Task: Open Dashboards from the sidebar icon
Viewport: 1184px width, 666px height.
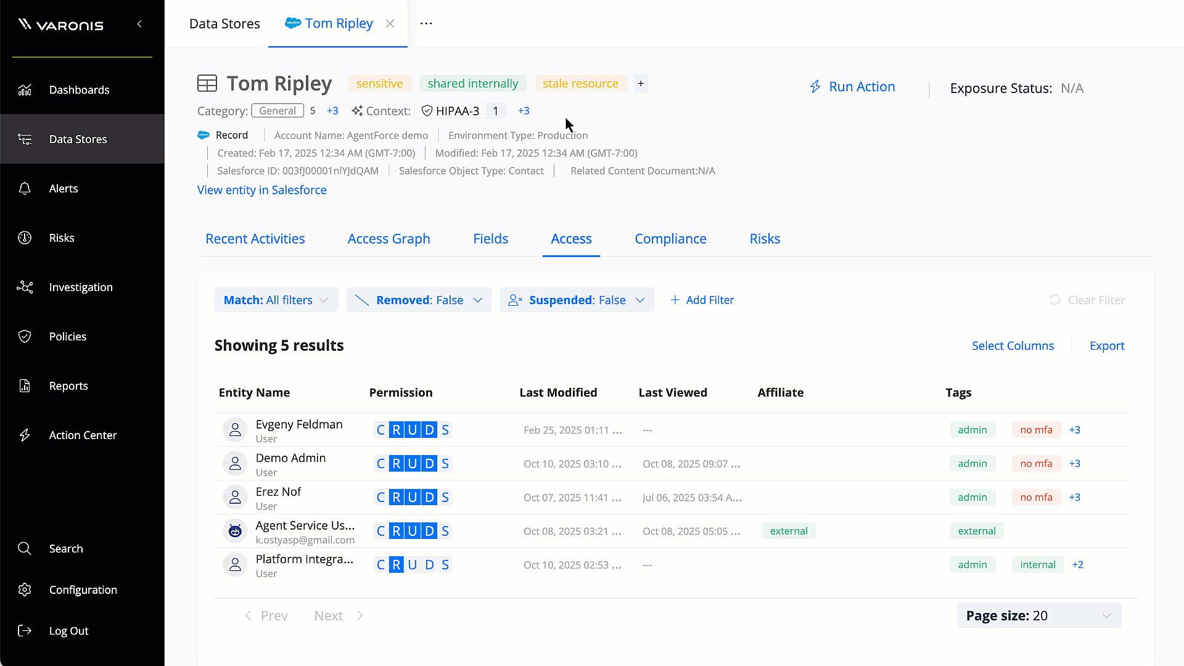Action: 25,90
